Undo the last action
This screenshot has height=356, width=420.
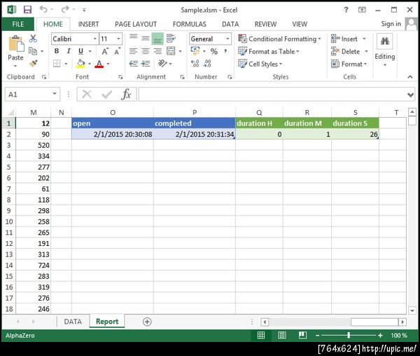pyautogui.click(x=43, y=10)
